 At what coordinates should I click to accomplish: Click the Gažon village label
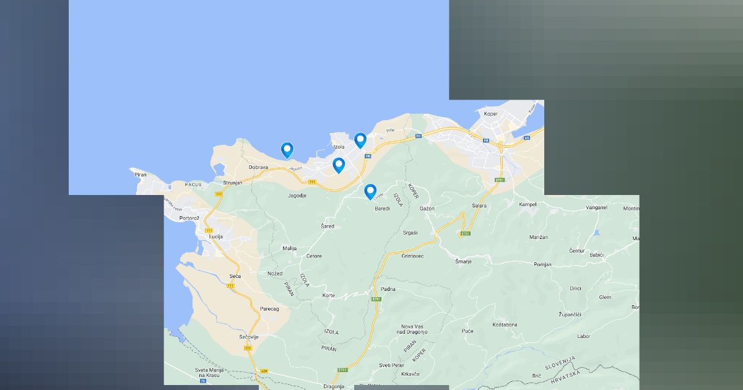tap(427, 209)
